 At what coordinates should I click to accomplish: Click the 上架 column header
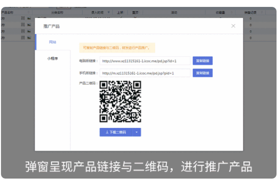120,12
